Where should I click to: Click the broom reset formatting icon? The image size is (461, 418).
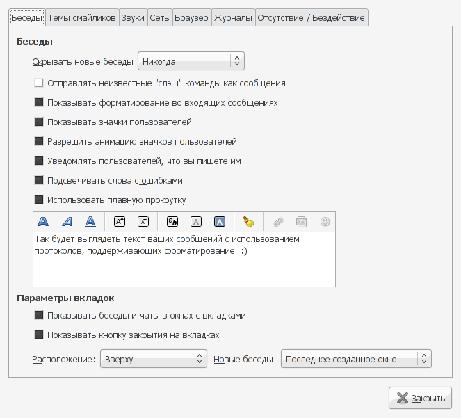point(249,222)
